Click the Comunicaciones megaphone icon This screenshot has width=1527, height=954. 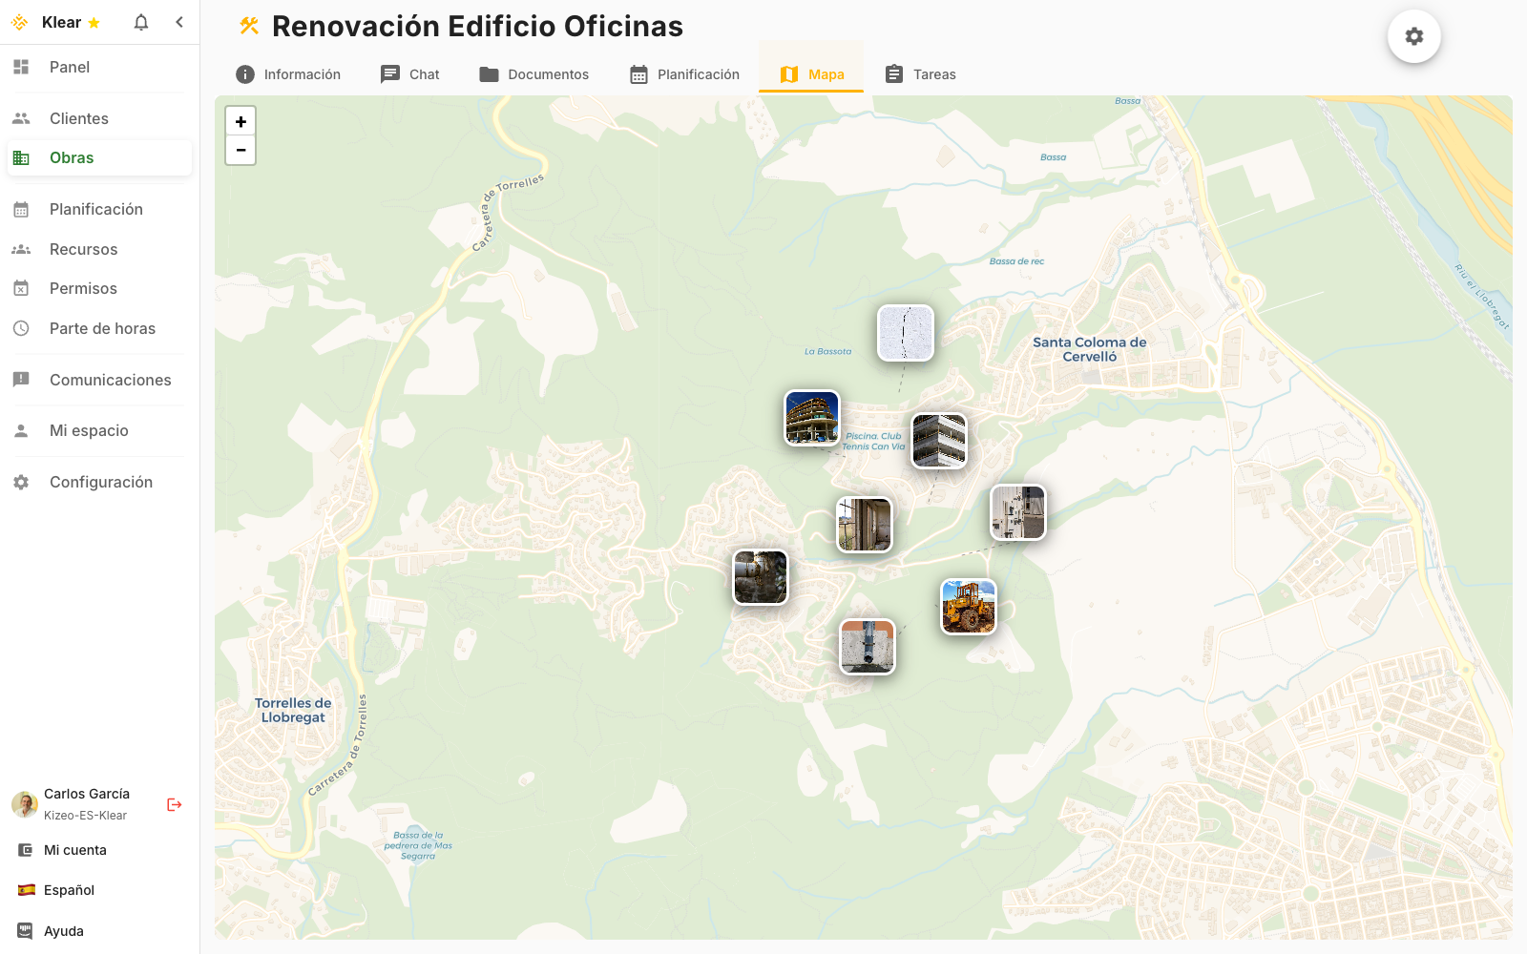pyautogui.click(x=21, y=380)
